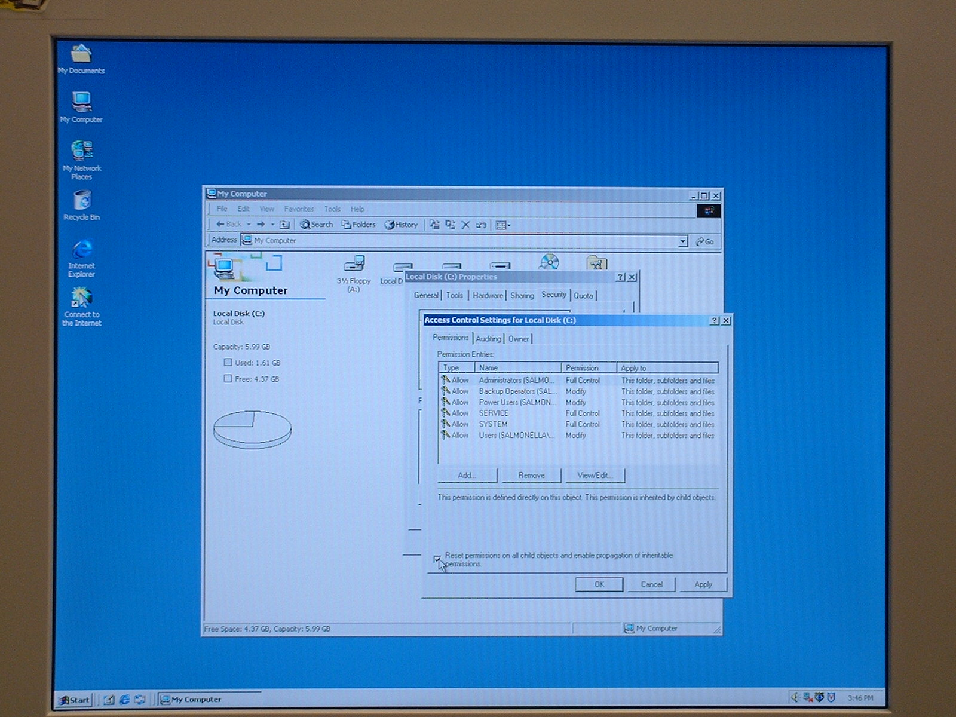The width and height of the screenshot is (956, 717).
Task: Switch to the Owner tab
Action: point(518,339)
